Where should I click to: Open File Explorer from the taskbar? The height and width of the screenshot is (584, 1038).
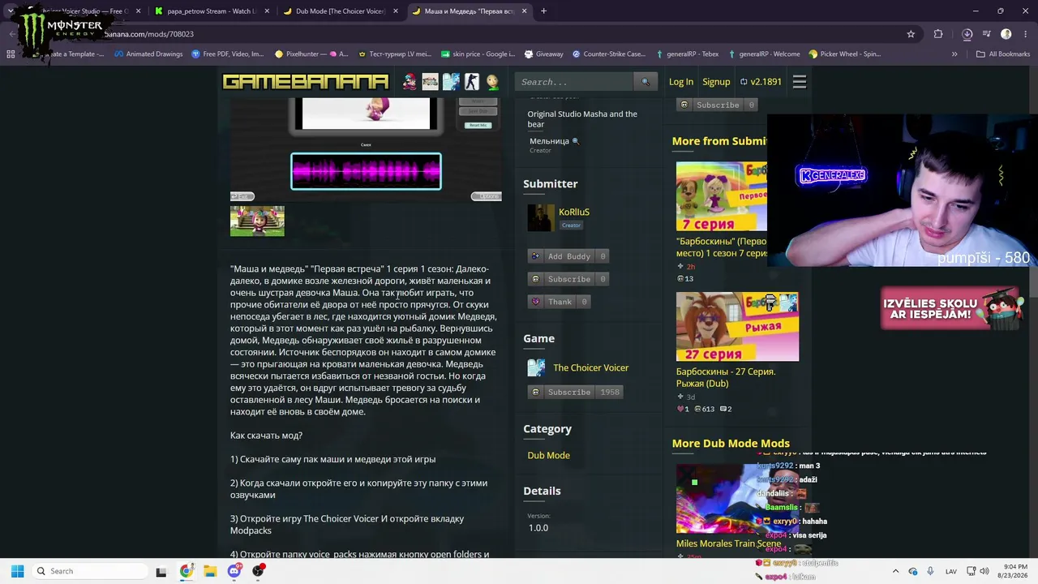(x=210, y=571)
